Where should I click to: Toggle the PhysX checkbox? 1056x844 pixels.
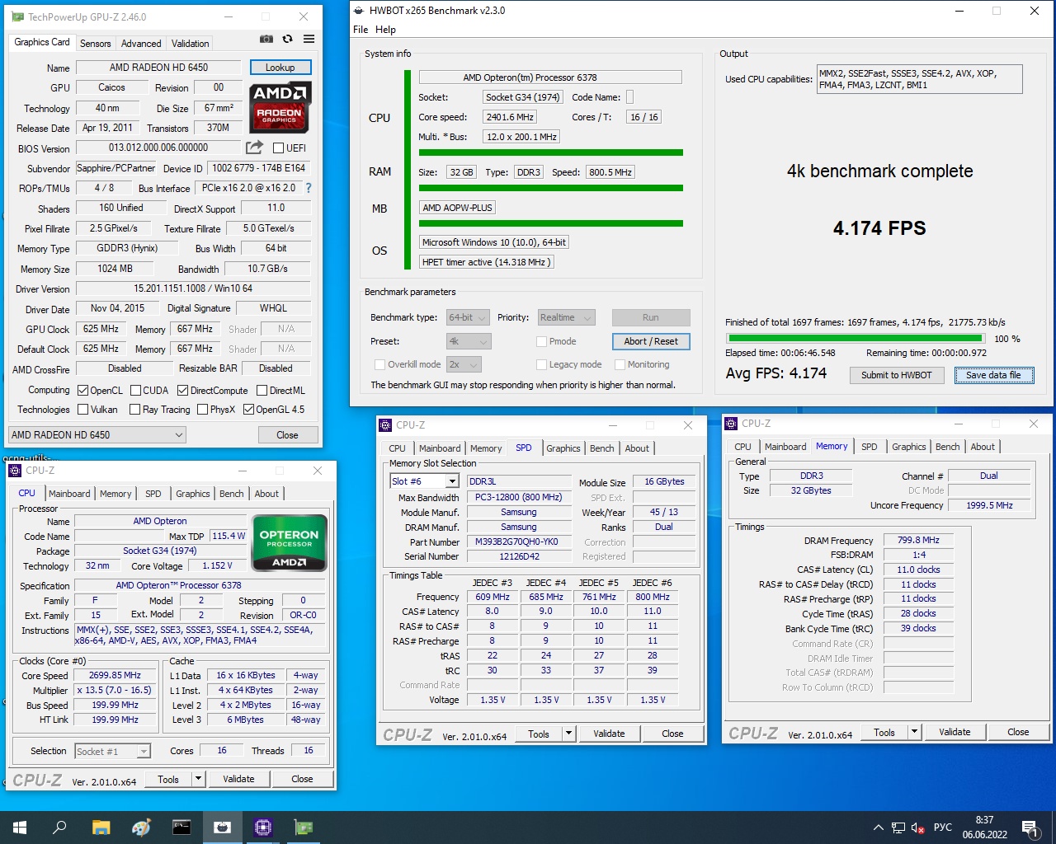[200, 410]
